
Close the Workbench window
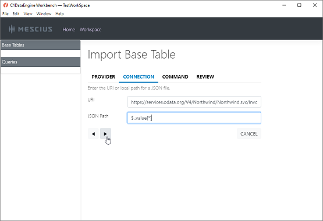(x=315, y=5)
